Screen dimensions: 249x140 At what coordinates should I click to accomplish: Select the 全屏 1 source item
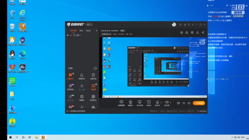(x=78, y=35)
